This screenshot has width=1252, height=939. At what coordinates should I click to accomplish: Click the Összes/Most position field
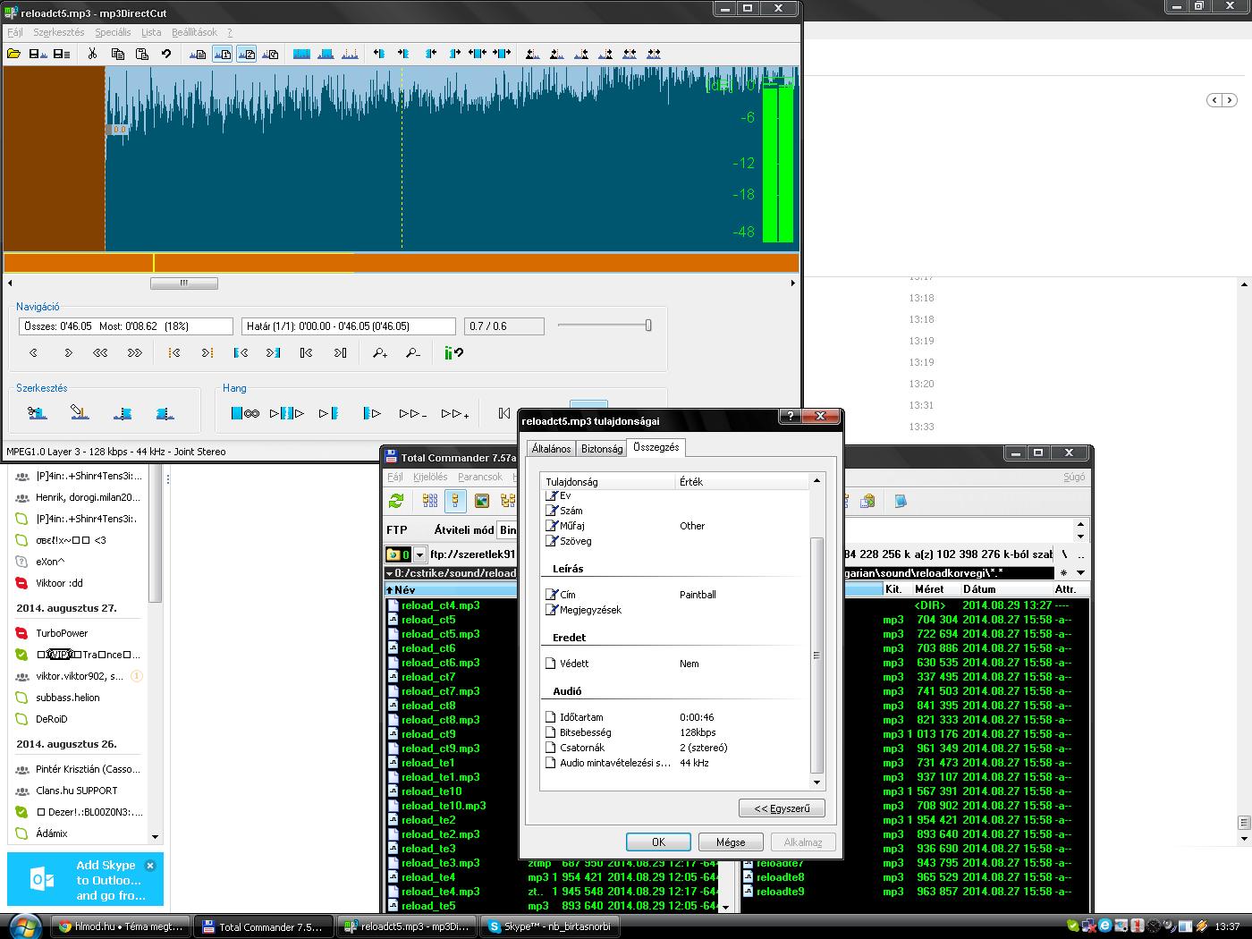(126, 326)
